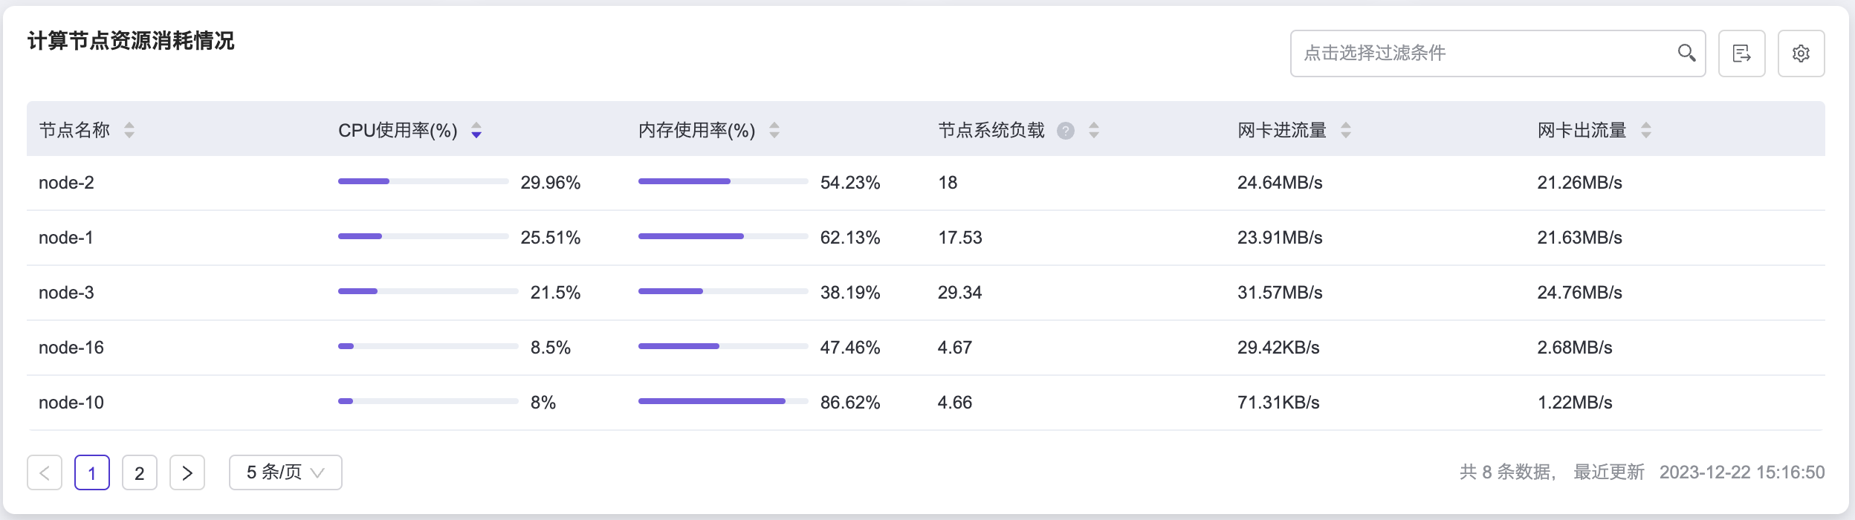Toggle CPU使用率 sort arrows
Image resolution: width=1855 pixels, height=520 pixels.
pos(476,131)
